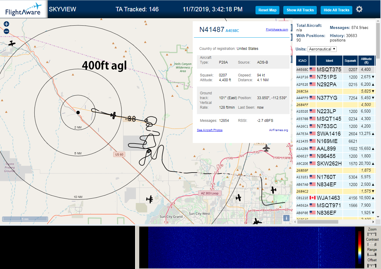Select the N751PS row
The width and height of the screenshot is (381, 269).
[x=336, y=77]
